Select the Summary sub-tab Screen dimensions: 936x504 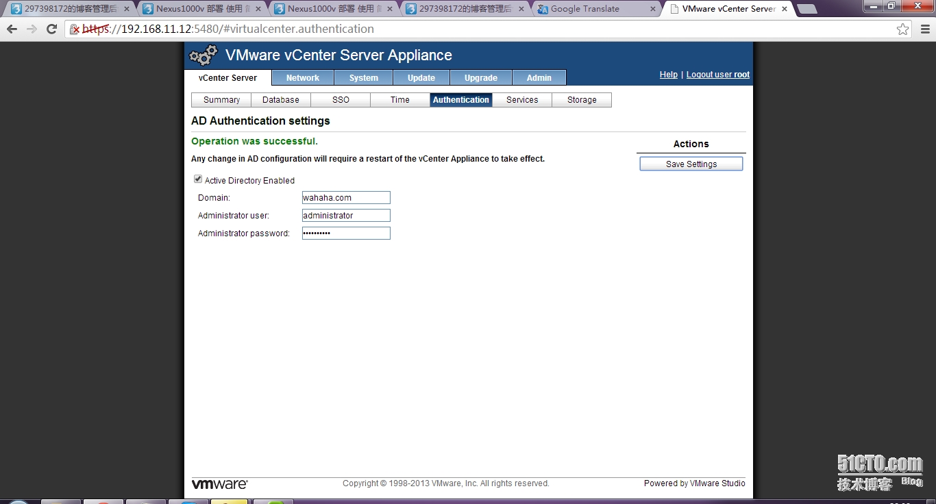click(221, 100)
